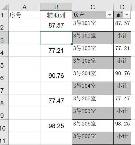Viewport: 135px width, 145px height.
Task: Select row 6 header
Action: tap(4, 75)
